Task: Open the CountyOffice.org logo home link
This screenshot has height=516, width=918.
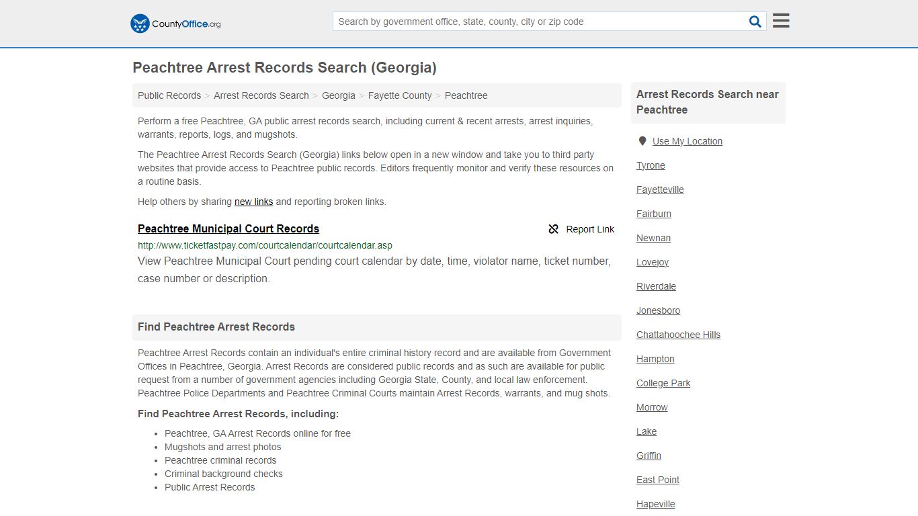Action: click(175, 24)
